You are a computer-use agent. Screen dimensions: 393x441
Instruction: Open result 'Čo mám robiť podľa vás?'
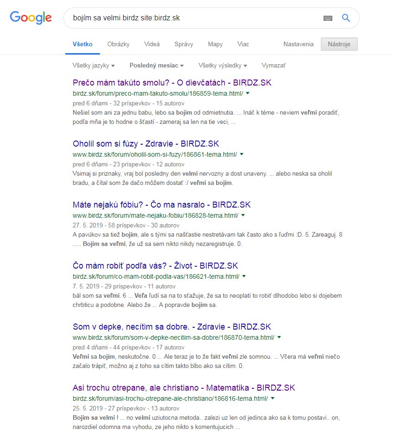pyautogui.click(x=155, y=266)
